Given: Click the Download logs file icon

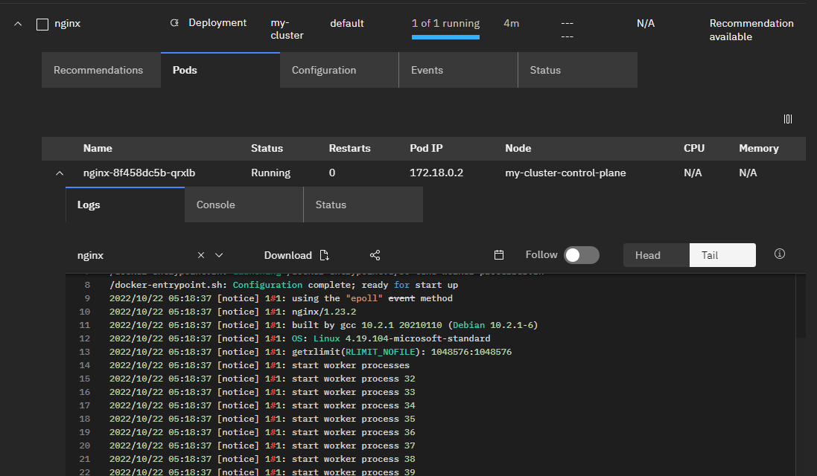Looking at the screenshot, I should tap(324, 255).
